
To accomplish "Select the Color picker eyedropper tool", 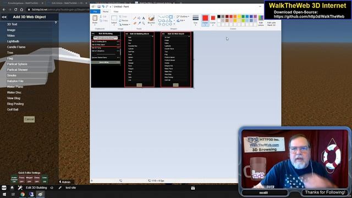I will click(139, 23).
